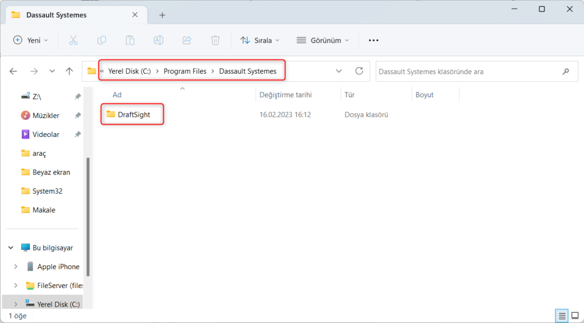Share the selected file with the share icon

point(186,40)
